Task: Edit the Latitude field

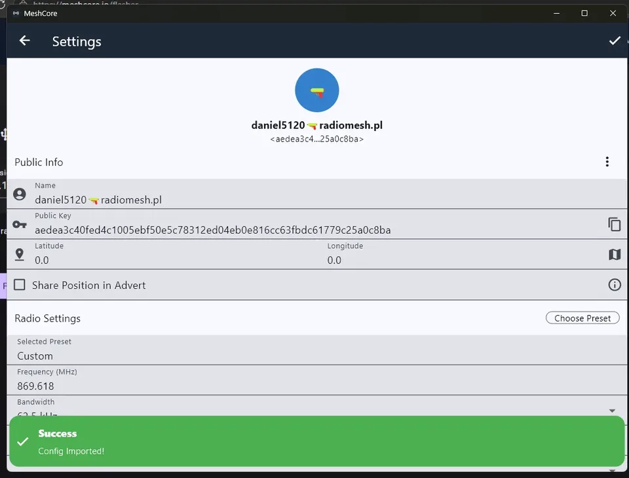Action: point(176,254)
